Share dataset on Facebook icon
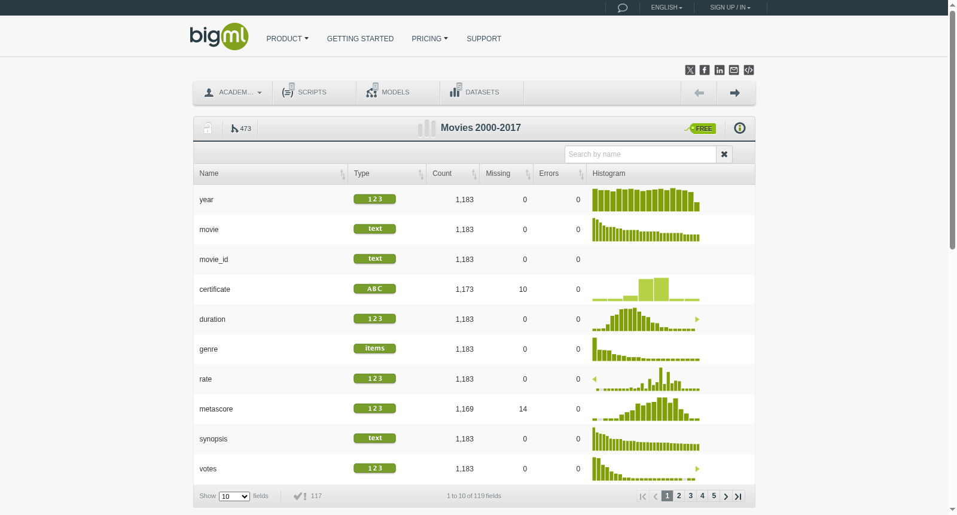 tap(705, 70)
